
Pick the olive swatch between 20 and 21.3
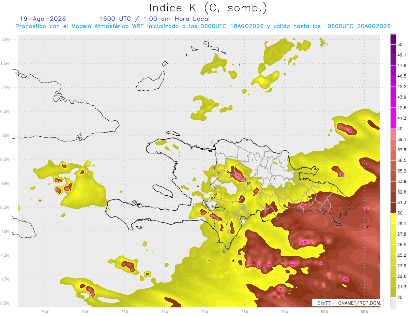point(393,292)
